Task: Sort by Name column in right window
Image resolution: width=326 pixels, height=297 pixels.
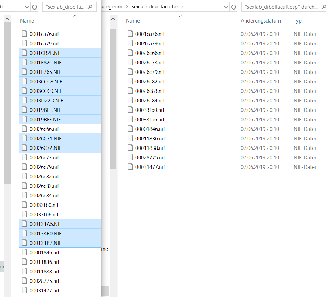Action: pos(133,21)
